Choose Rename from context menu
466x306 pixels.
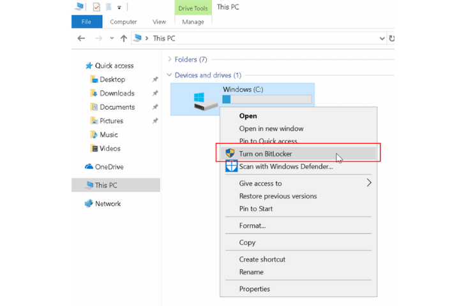(298, 272)
